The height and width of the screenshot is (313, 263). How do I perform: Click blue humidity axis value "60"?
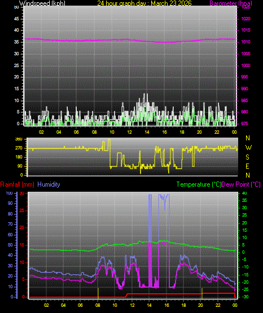pyautogui.click(x=10, y=235)
